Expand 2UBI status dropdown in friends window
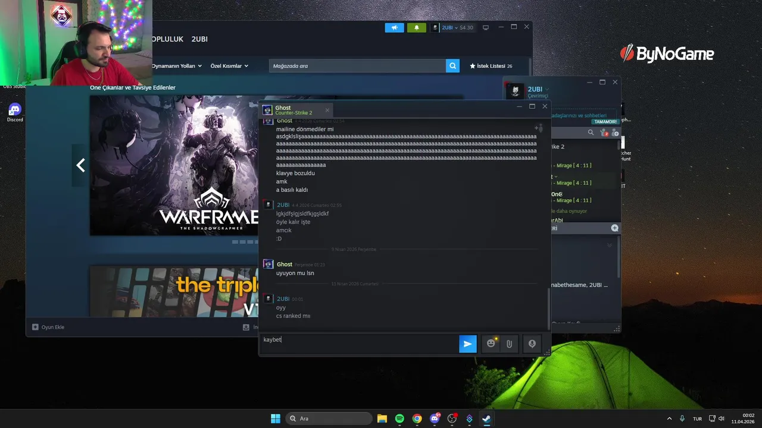Viewport: 762px width, 428px height. 547,89
